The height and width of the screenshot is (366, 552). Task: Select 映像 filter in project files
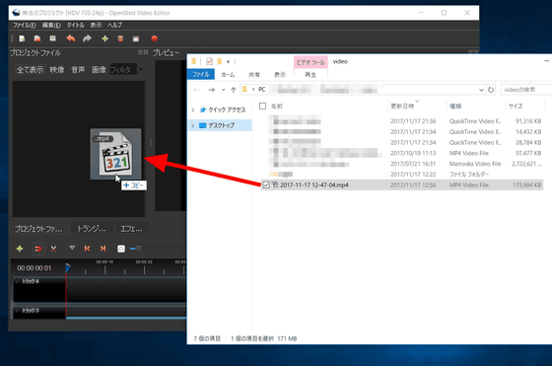pyautogui.click(x=57, y=70)
